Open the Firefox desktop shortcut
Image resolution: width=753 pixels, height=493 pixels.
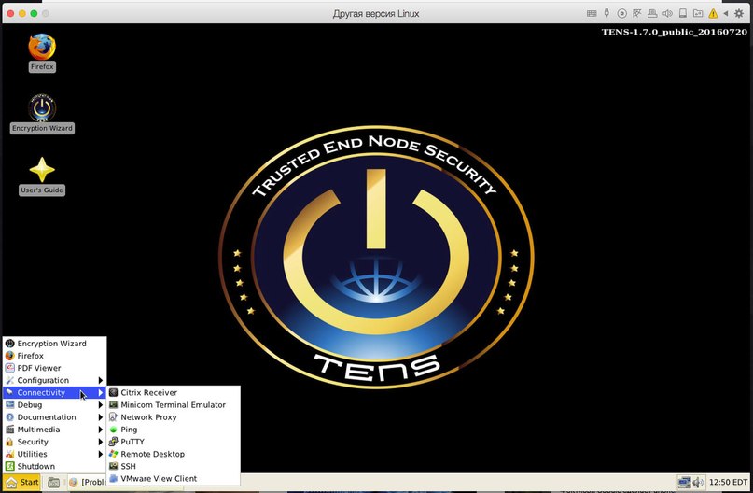click(42, 52)
